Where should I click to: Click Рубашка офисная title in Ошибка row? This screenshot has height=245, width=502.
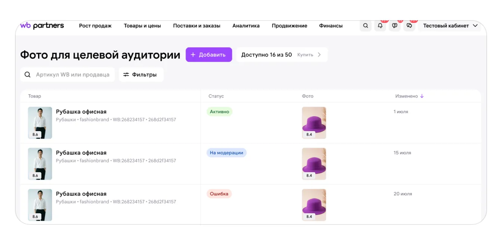coord(81,194)
